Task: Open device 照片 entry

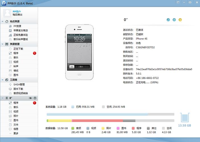Action: 19,116
